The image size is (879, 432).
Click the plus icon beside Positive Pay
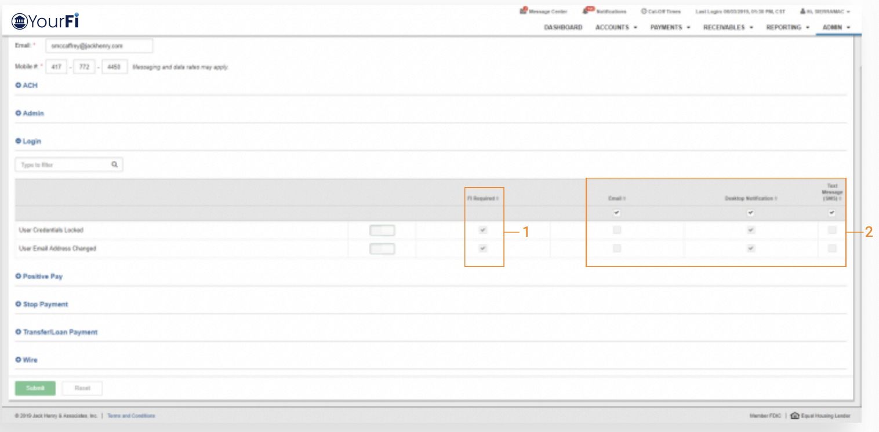click(x=18, y=277)
